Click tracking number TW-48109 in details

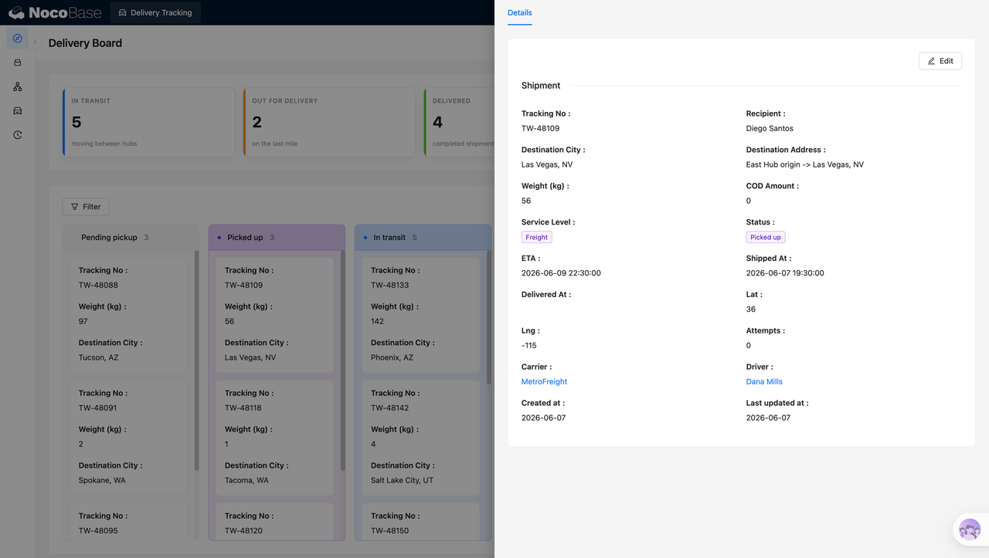(x=540, y=128)
